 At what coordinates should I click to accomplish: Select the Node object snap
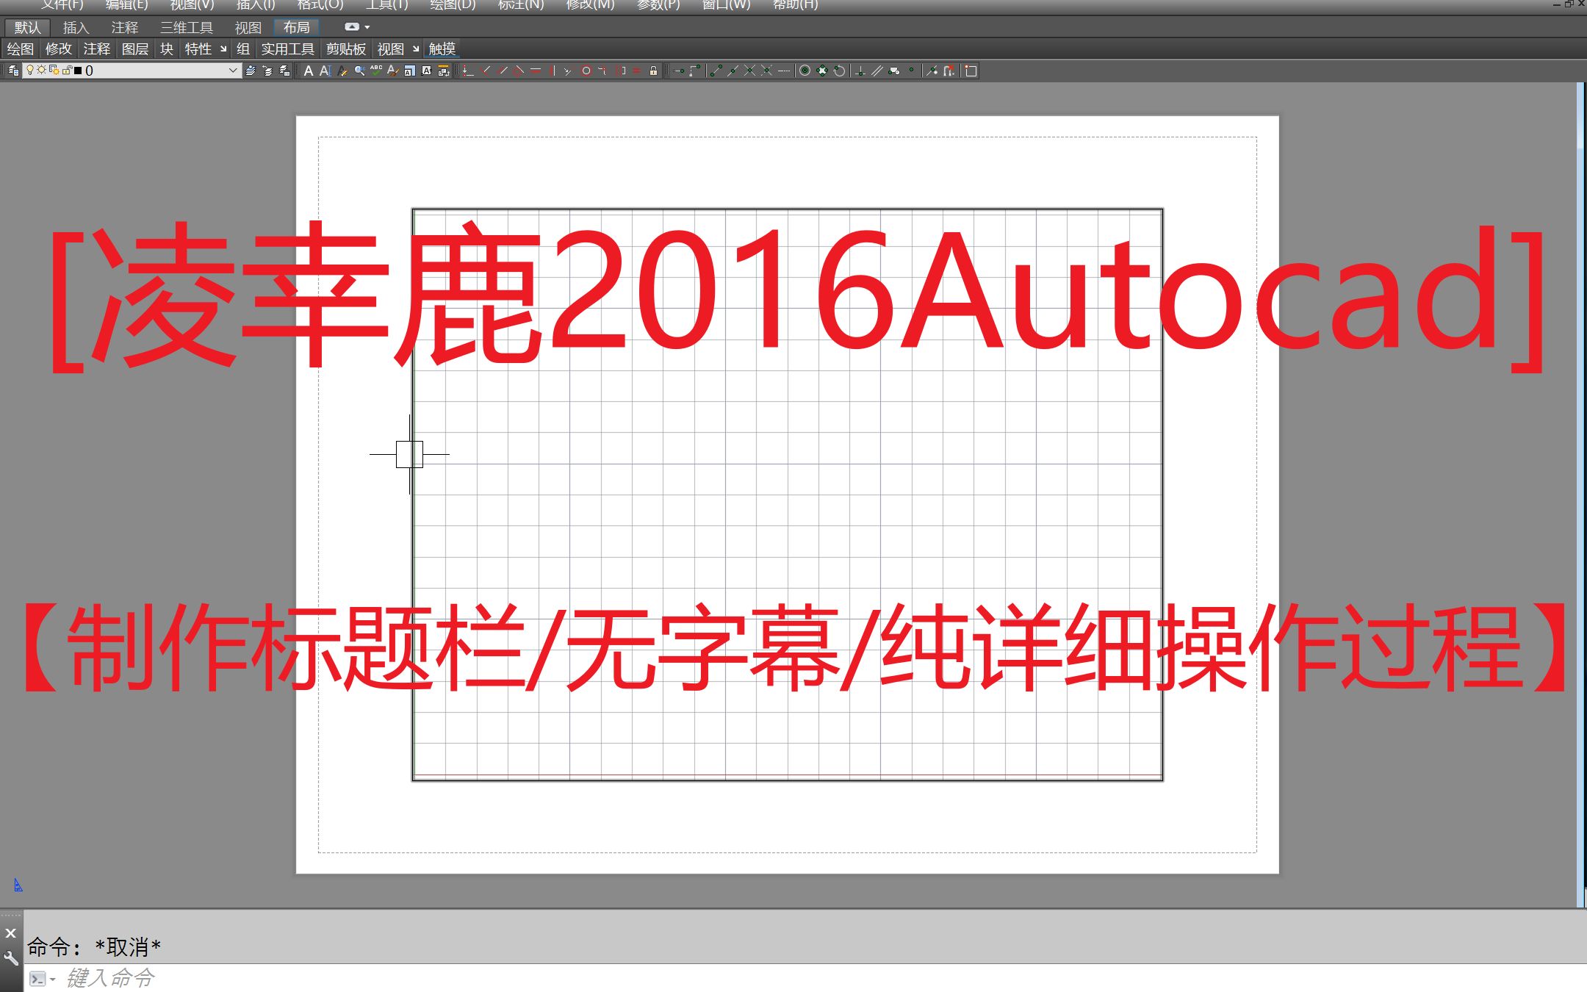tap(912, 71)
